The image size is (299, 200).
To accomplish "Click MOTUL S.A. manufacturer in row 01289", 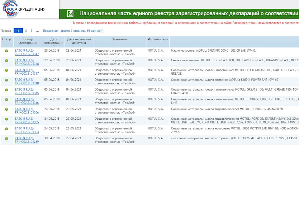I will point(156,138).
